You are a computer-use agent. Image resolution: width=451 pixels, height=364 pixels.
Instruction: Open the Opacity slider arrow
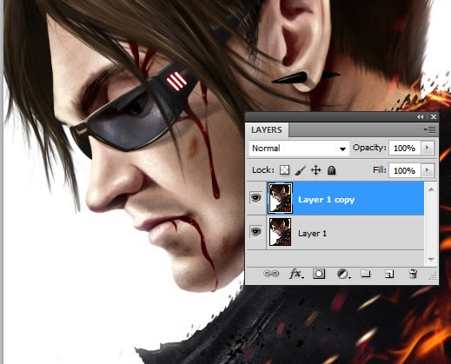pyautogui.click(x=428, y=148)
